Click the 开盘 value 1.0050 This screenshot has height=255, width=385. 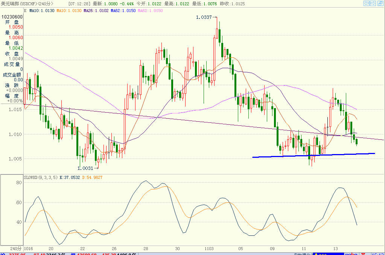click(16, 27)
